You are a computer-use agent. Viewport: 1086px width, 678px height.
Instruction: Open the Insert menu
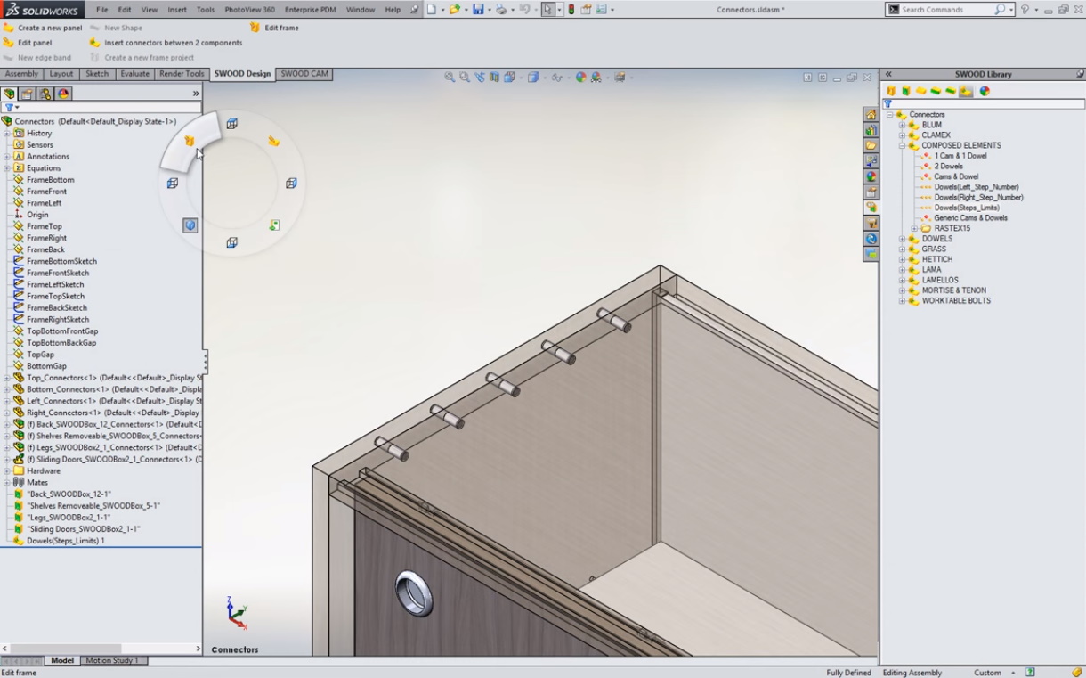pos(177,10)
